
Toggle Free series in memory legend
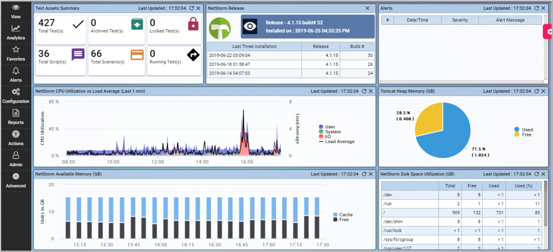point(341,220)
